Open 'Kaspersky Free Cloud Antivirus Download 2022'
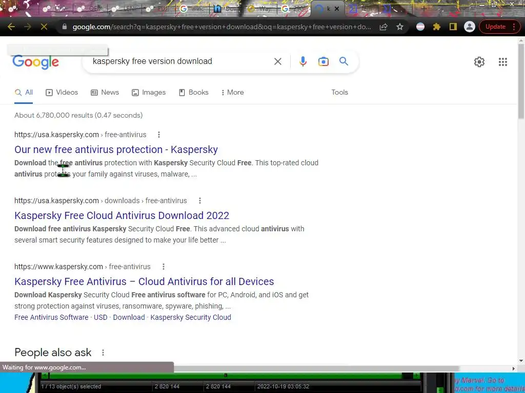The width and height of the screenshot is (525, 393). (122, 215)
